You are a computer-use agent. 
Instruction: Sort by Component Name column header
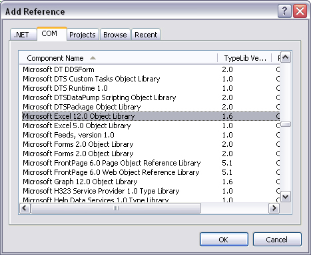point(118,58)
